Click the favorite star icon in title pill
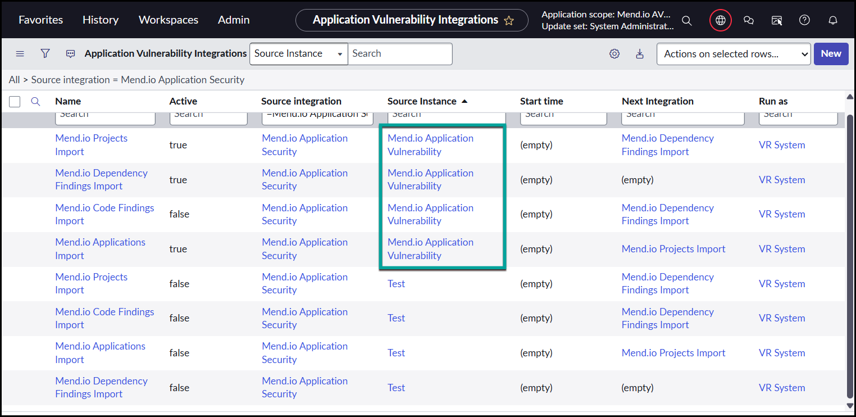856x417 pixels. click(509, 20)
